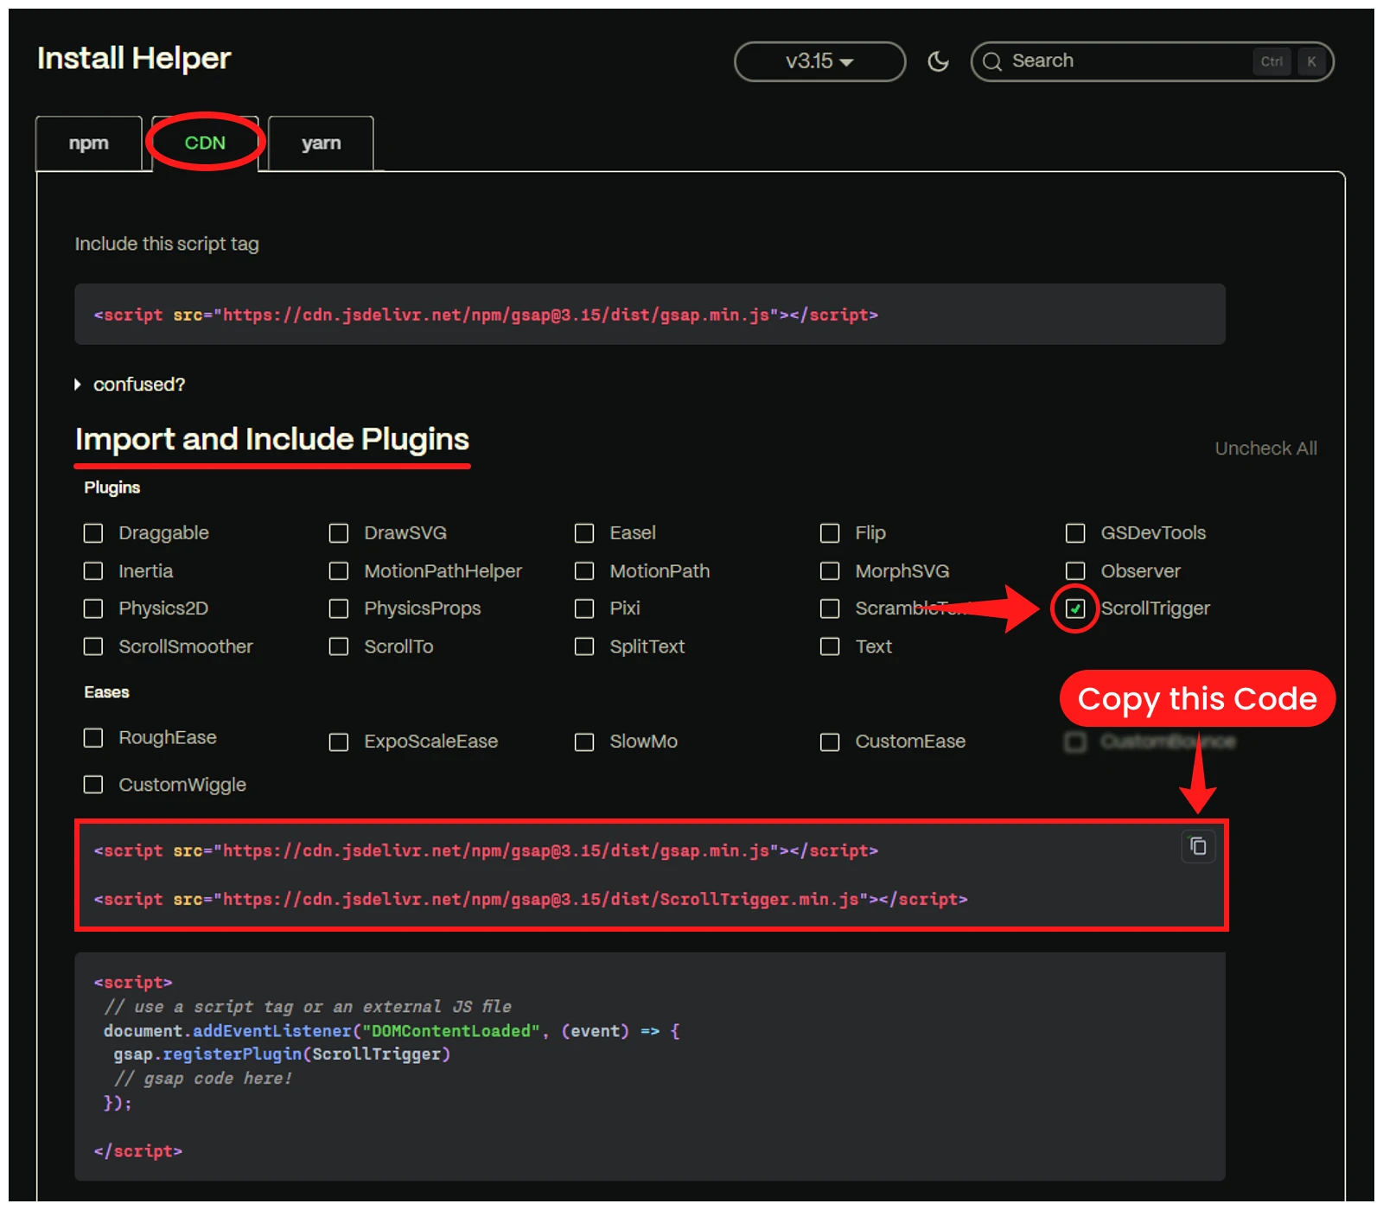
Task: Check the MotionPathHelper checkbox
Action: 339,571
